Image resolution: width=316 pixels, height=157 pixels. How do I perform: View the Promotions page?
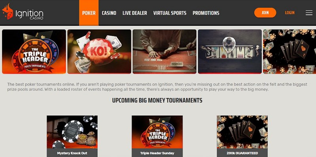206,13
